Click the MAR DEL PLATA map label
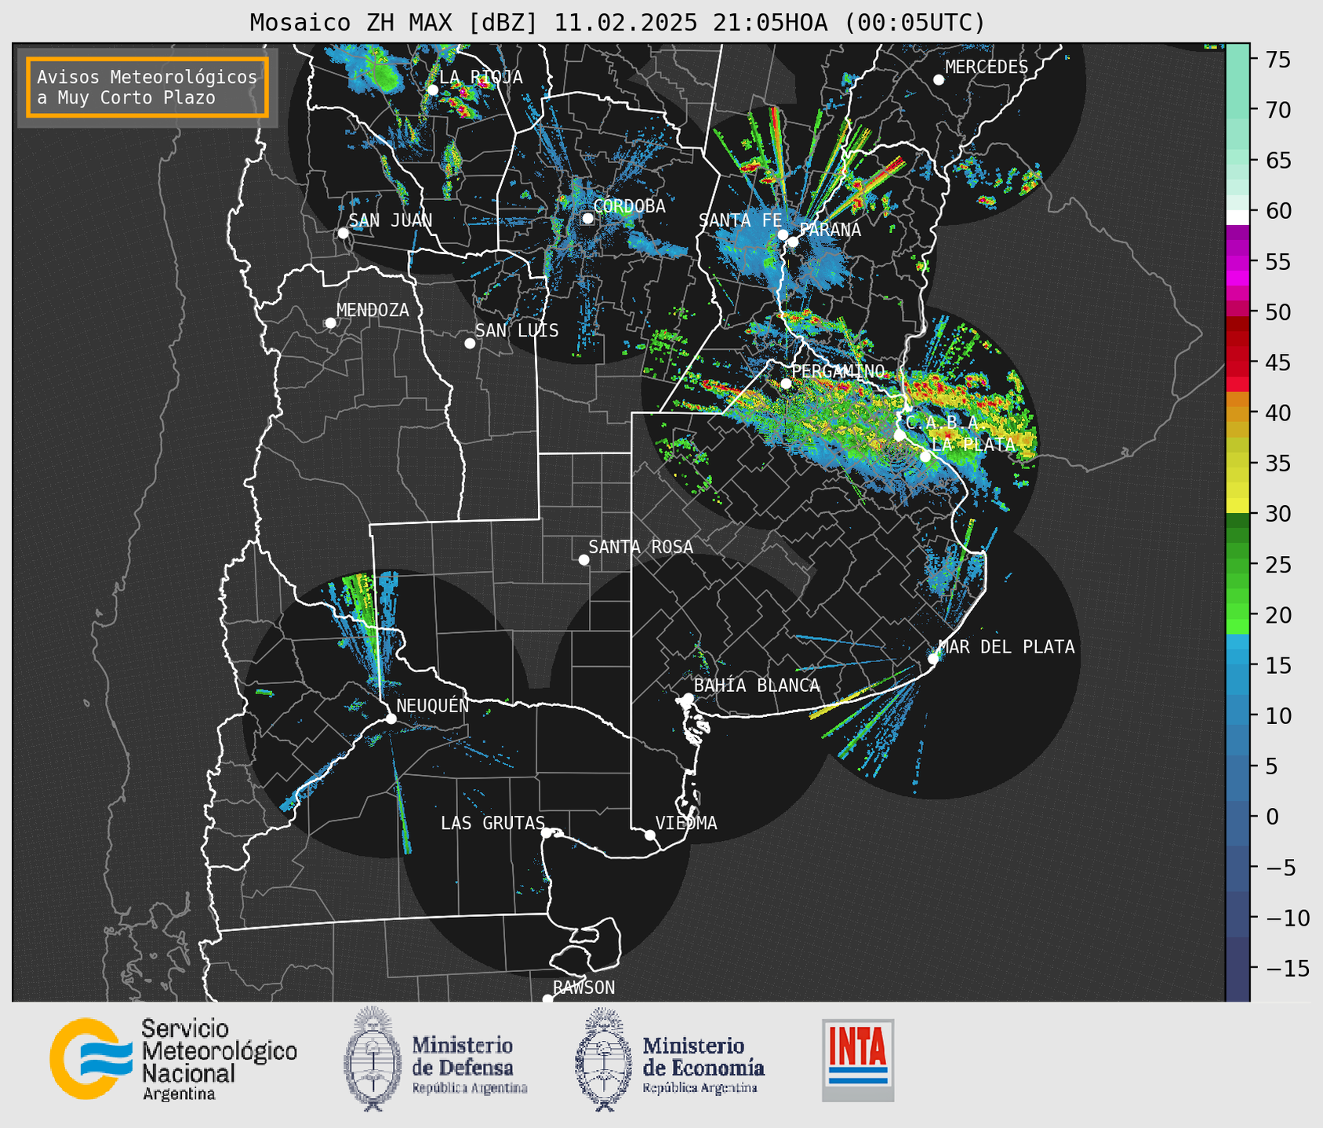This screenshot has width=1323, height=1128. [x=1006, y=647]
